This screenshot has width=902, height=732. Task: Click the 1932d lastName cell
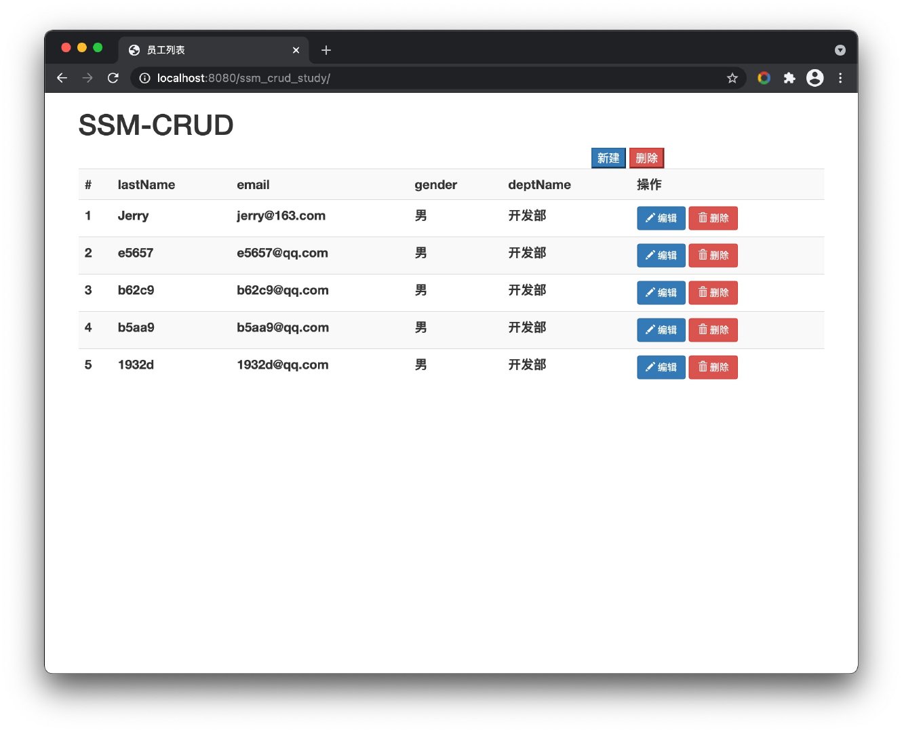136,365
